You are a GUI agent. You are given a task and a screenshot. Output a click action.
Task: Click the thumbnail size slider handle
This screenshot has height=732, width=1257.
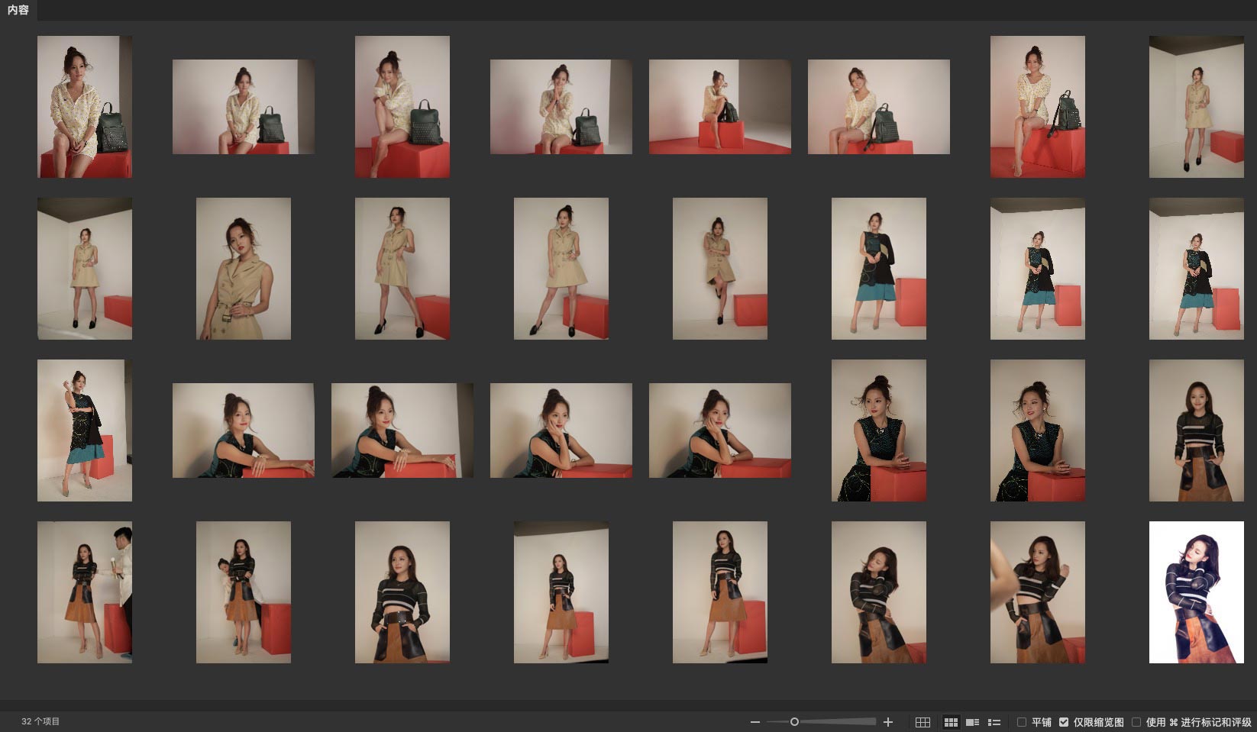(794, 722)
